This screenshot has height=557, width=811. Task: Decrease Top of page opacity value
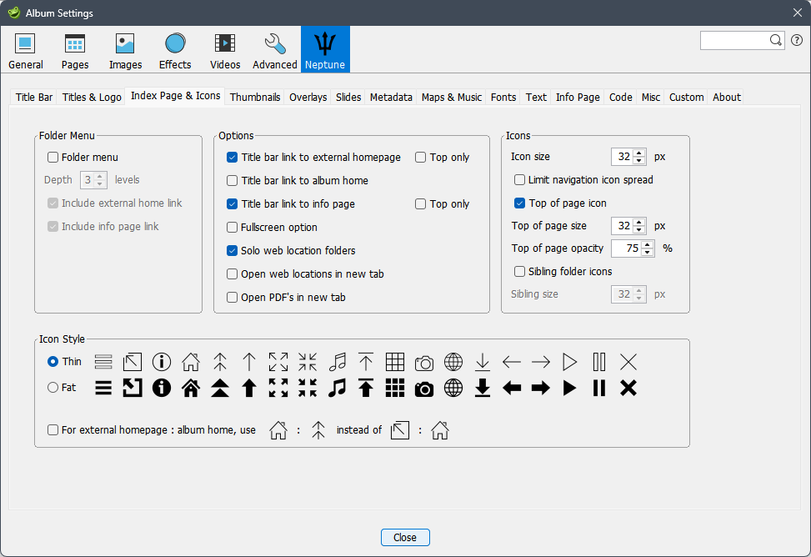[x=648, y=252]
